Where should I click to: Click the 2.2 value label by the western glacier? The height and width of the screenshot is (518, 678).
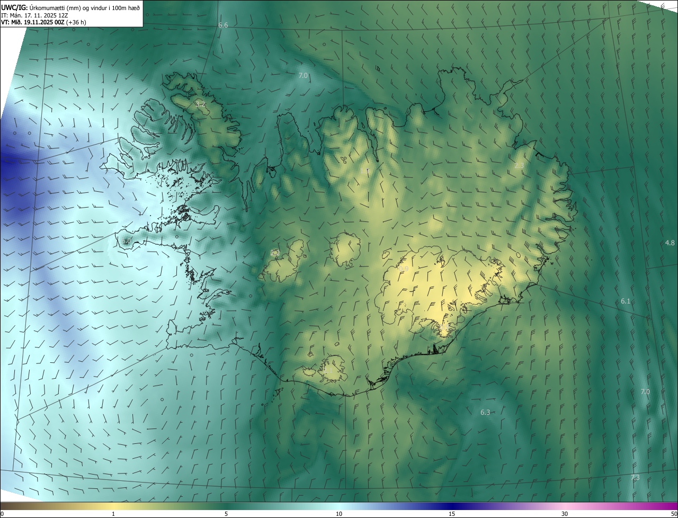[x=275, y=253]
